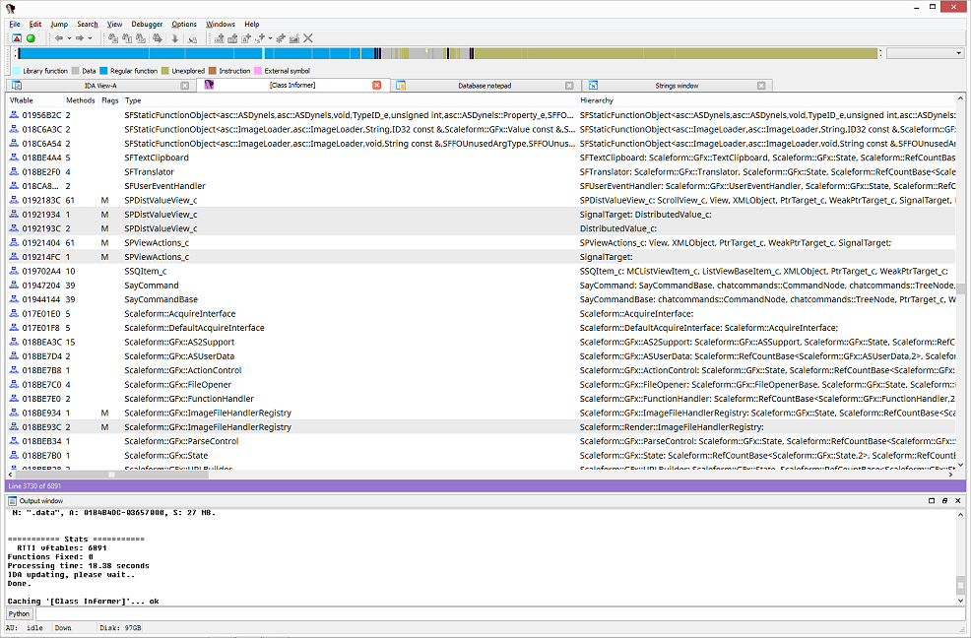Viewport: 971px width, 638px height.
Task: Open the File menu
Action: 15,25
